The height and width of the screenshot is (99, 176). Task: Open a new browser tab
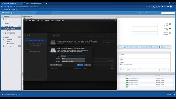point(46,3)
